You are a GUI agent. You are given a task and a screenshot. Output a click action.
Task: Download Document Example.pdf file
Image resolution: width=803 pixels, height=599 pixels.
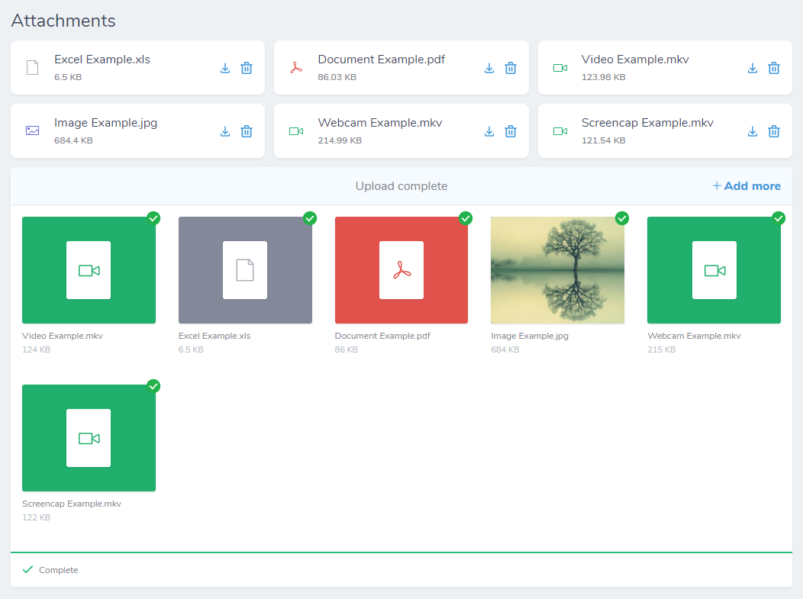tap(489, 68)
